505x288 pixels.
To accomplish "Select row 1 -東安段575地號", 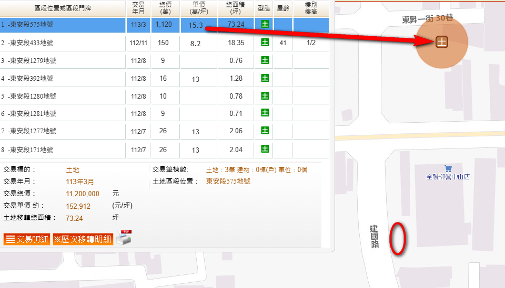I will (x=164, y=25).
